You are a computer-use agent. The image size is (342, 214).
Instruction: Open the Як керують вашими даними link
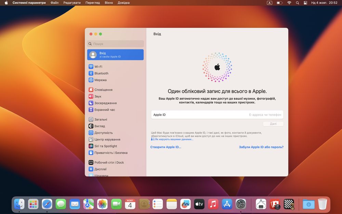click(174, 139)
